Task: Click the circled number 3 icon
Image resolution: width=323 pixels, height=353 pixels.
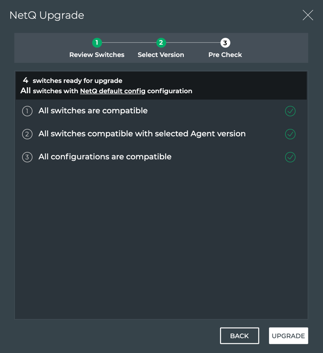Action: (27, 157)
